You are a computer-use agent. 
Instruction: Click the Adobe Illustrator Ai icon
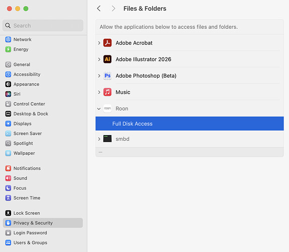pos(107,59)
